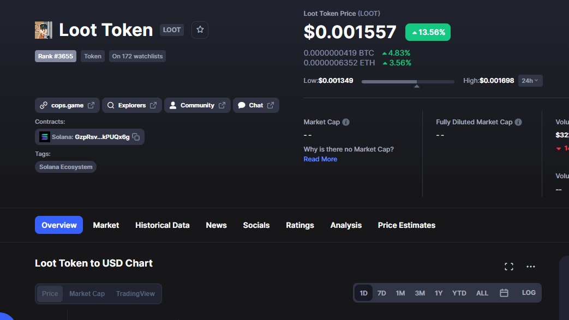The height and width of the screenshot is (320, 569).
Task: Click the person icon in Community
Action: 173,105
